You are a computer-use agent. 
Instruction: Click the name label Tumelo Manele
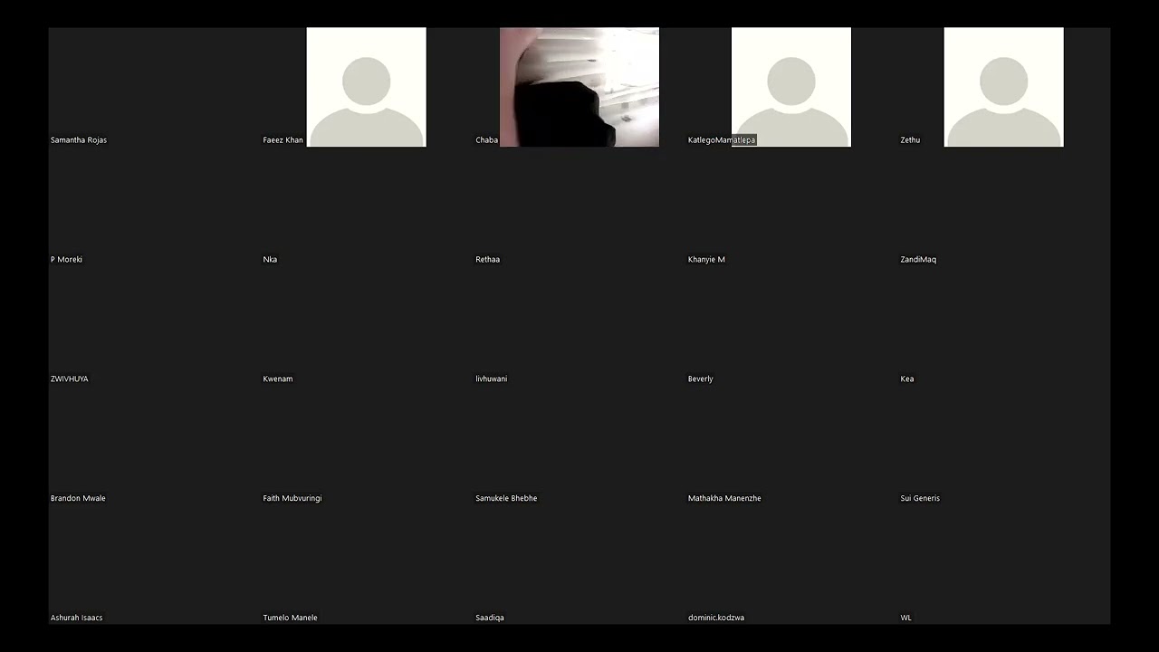(290, 618)
